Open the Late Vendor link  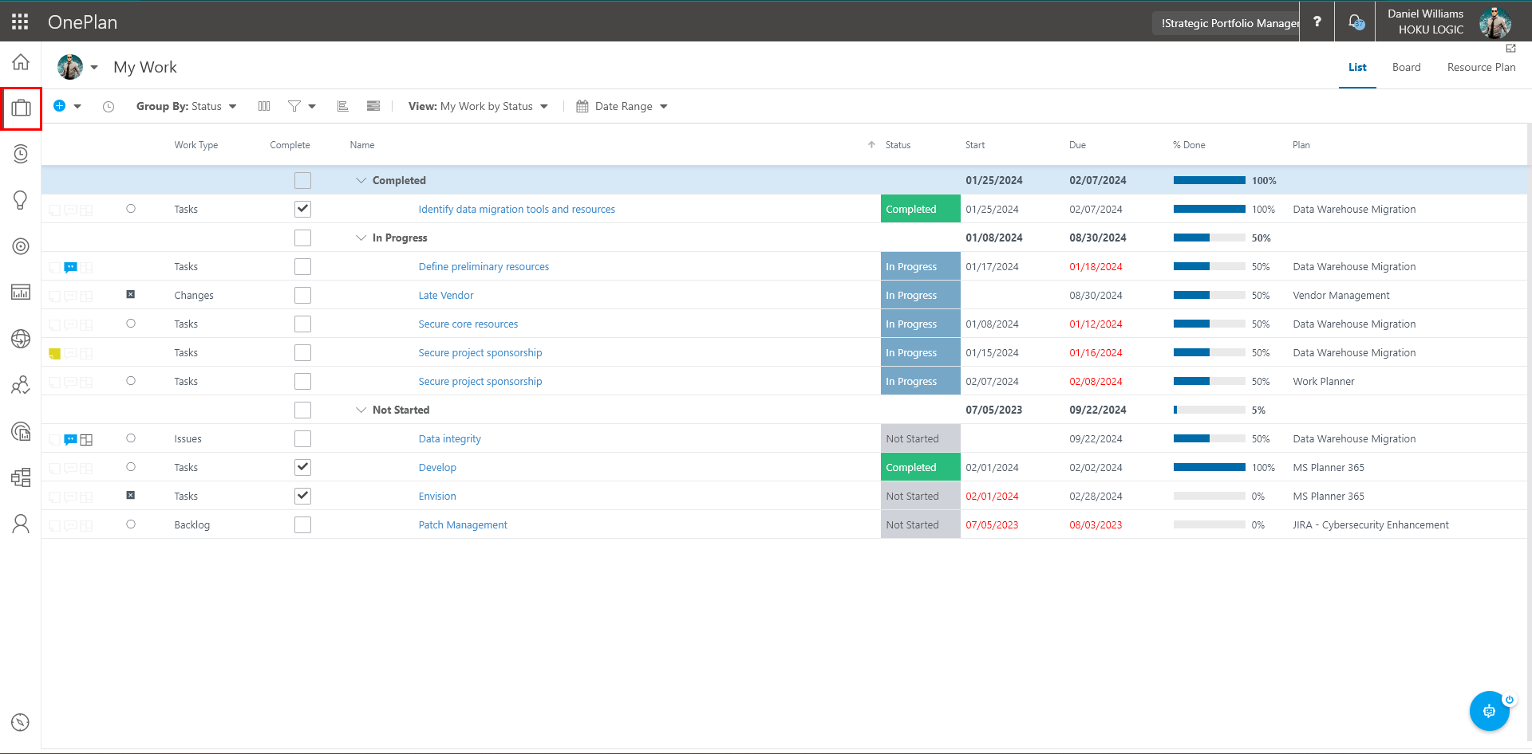[x=446, y=296]
